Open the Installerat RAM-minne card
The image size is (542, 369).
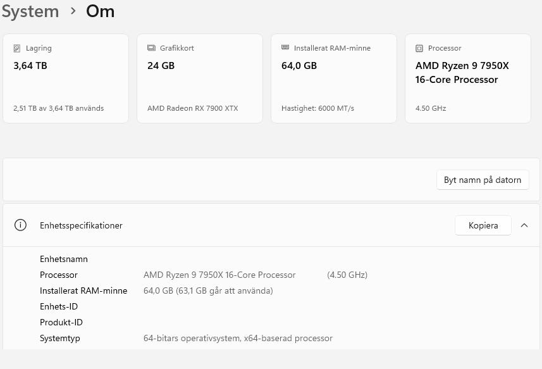(x=334, y=78)
